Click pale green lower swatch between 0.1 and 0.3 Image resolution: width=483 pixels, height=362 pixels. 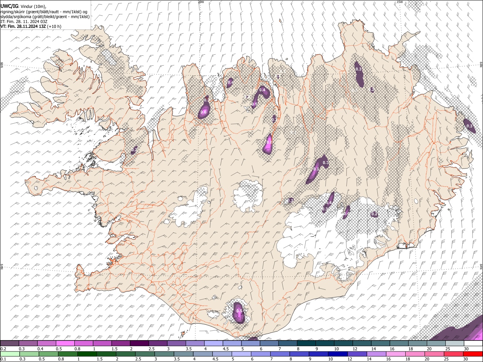click(10, 354)
